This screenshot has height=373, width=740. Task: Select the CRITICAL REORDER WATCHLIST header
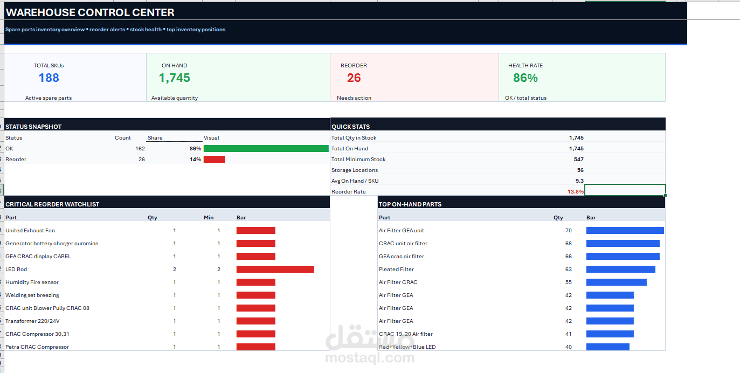[52, 204]
